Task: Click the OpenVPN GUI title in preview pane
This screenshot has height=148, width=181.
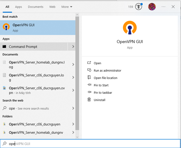Action: (130, 42)
